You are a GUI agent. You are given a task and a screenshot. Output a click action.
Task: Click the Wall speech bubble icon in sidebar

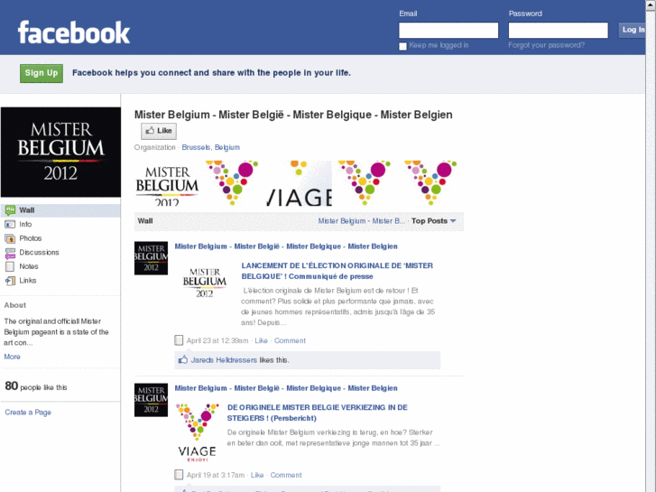pos(10,210)
